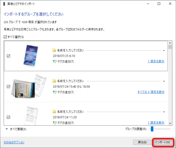The height and width of the screenshot is (148, 176).
Task: Click the グループの調整 slider handle
Action: pos(152,129)
